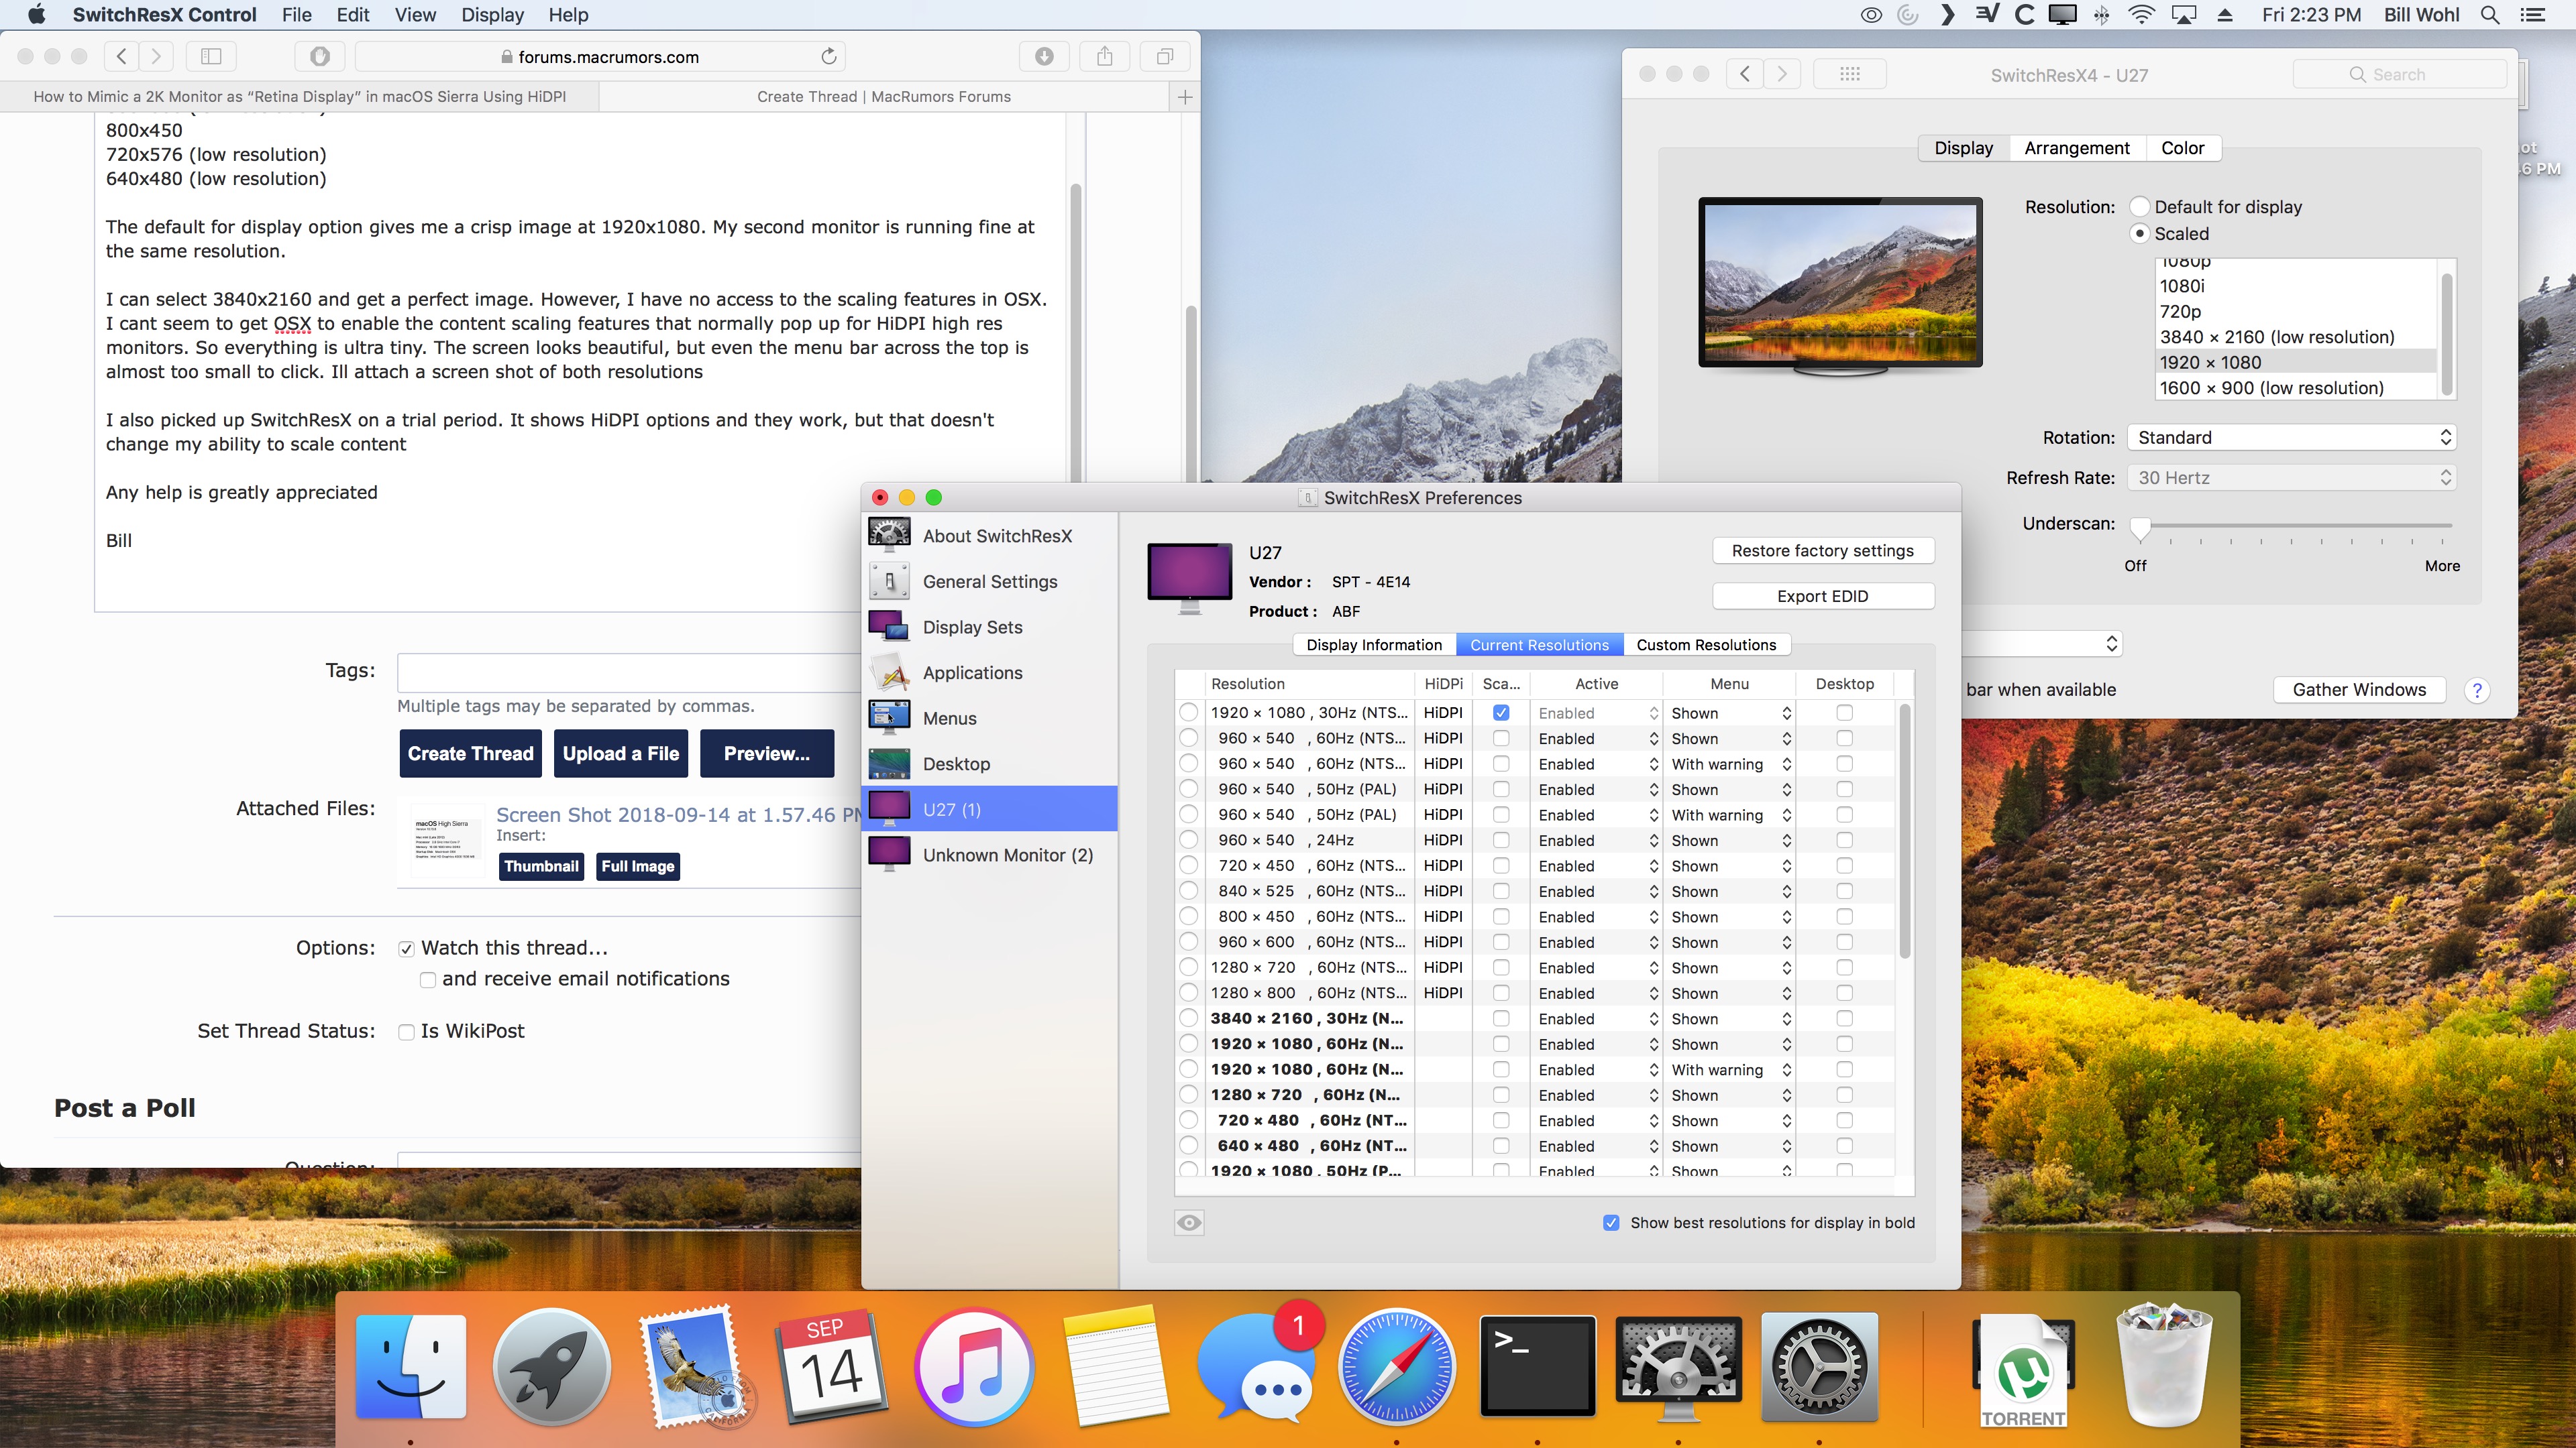This screenshot has height=1448, width=2576.
Task: Click Safari downloads icon
Action: tap(1044, 57)
